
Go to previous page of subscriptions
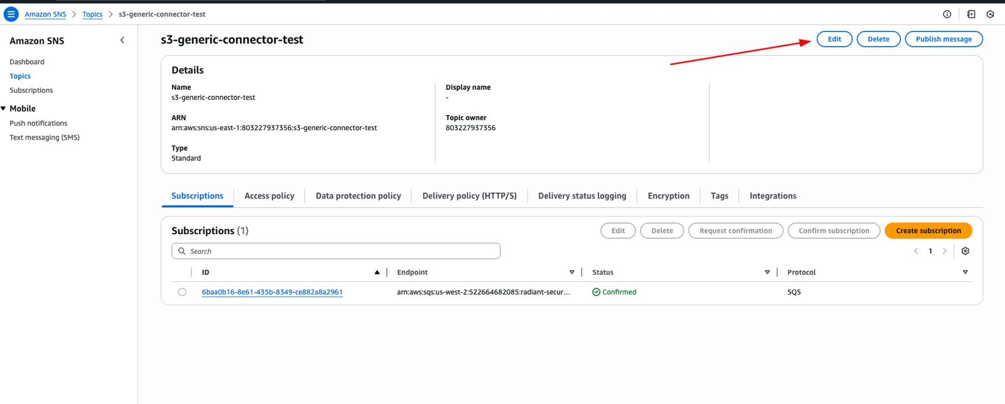(916, 251)
